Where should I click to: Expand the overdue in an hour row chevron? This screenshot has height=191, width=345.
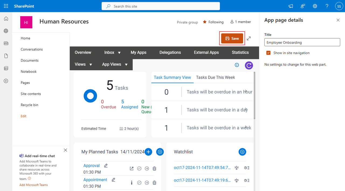pyautogui.click(x=246, y=92)
